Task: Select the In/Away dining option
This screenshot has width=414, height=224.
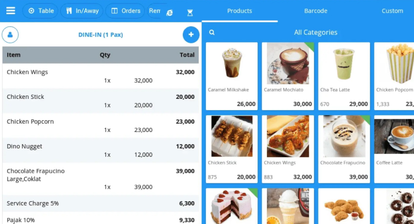Action: point(82,11)
